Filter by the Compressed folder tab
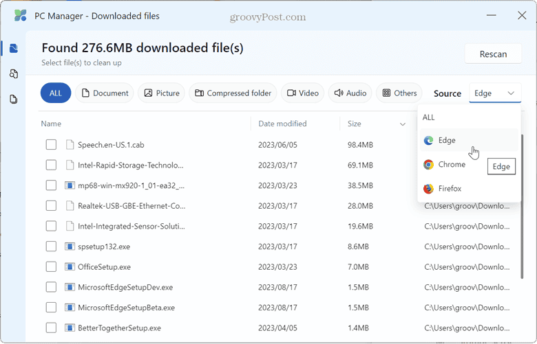This screenshot has height=344, width=537. pos(233,93)
